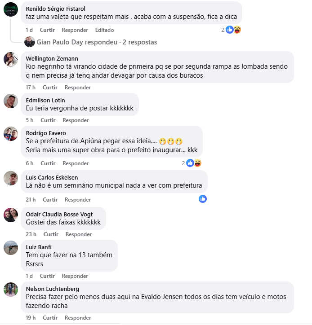
Task: Open Nelson Luchtenberg's profile picture
Action: click(x=11, y=290)
